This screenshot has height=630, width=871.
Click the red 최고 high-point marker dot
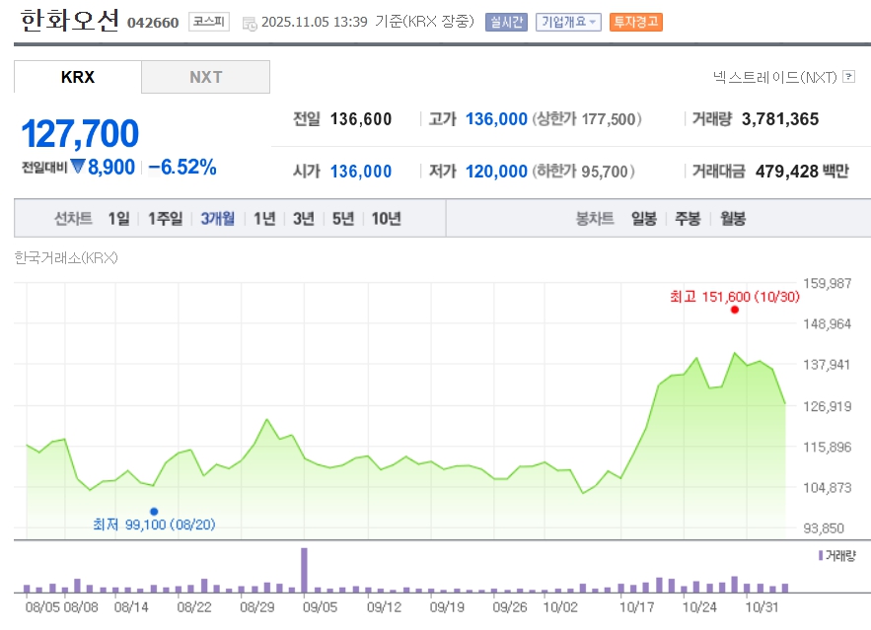tap(734, 310)
